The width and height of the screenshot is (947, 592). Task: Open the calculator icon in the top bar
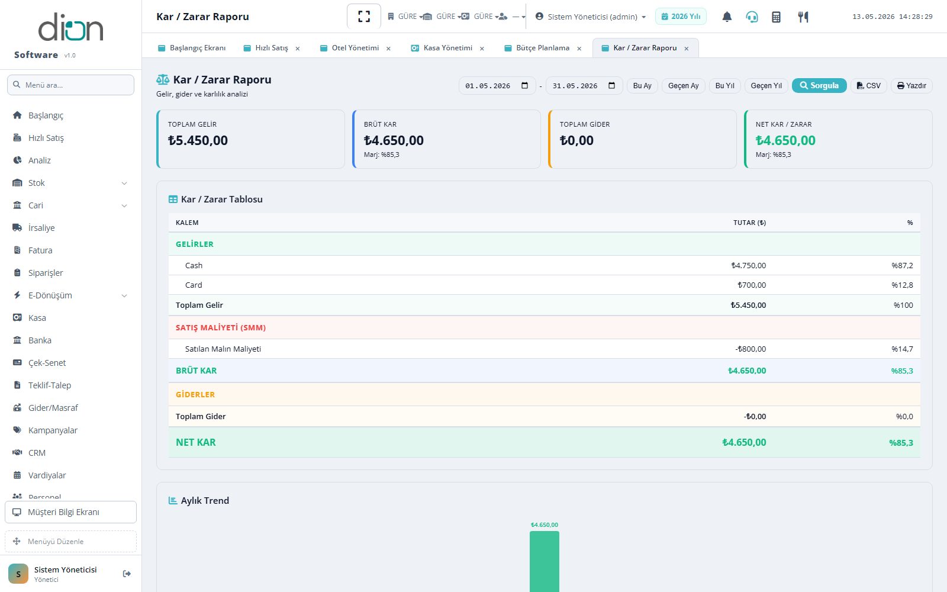point(776,17)
